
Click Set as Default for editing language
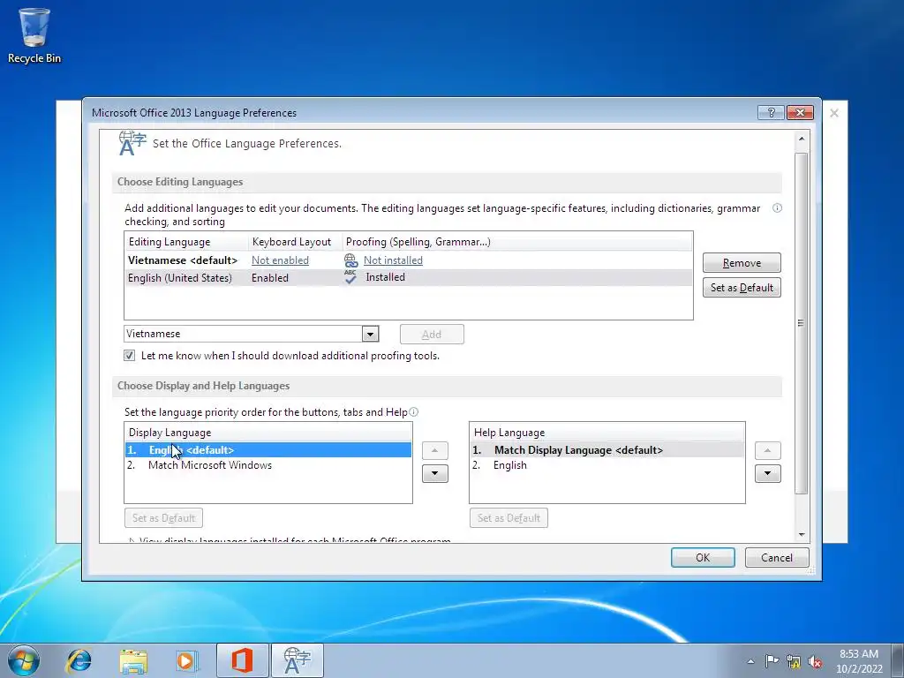point(742,288)
